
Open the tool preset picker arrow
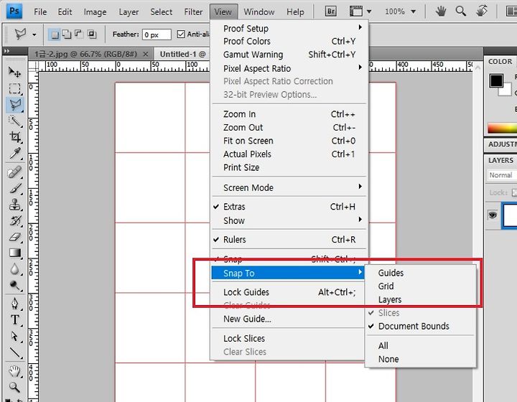(34, 34)
